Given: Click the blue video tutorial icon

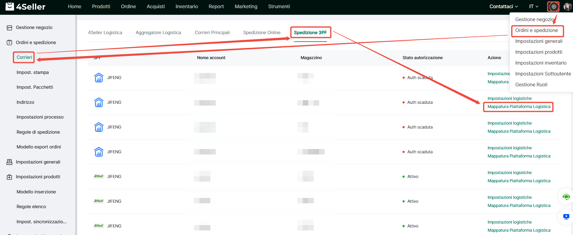Looking at the screenshot, I should tap(566, 217).
